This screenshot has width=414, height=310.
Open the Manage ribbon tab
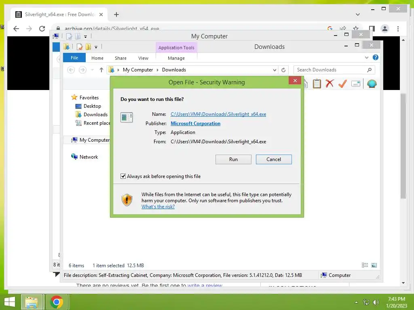[x=176, y=58]
